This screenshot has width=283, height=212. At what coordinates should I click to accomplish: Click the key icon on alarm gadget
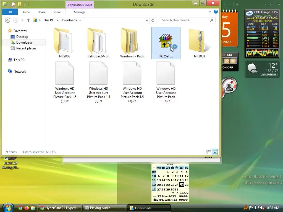pyautogui.click(x=227, y=61)
